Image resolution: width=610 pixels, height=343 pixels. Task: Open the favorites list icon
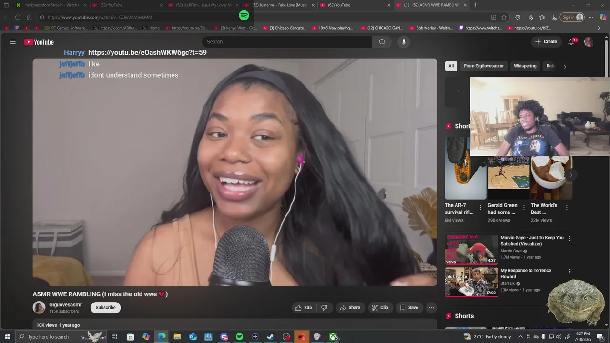[542, 17]
